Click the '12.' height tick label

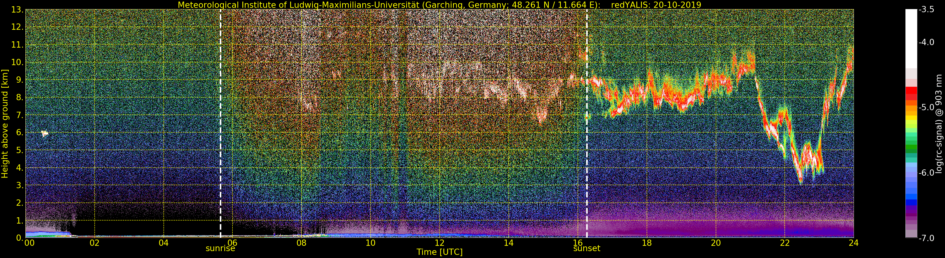pyautogui.click(x=17, y=27)
